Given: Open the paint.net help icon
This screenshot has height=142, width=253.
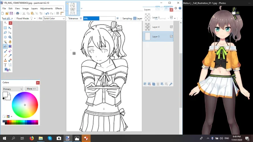Looking at the screenshot, I should tap(180, 8).
